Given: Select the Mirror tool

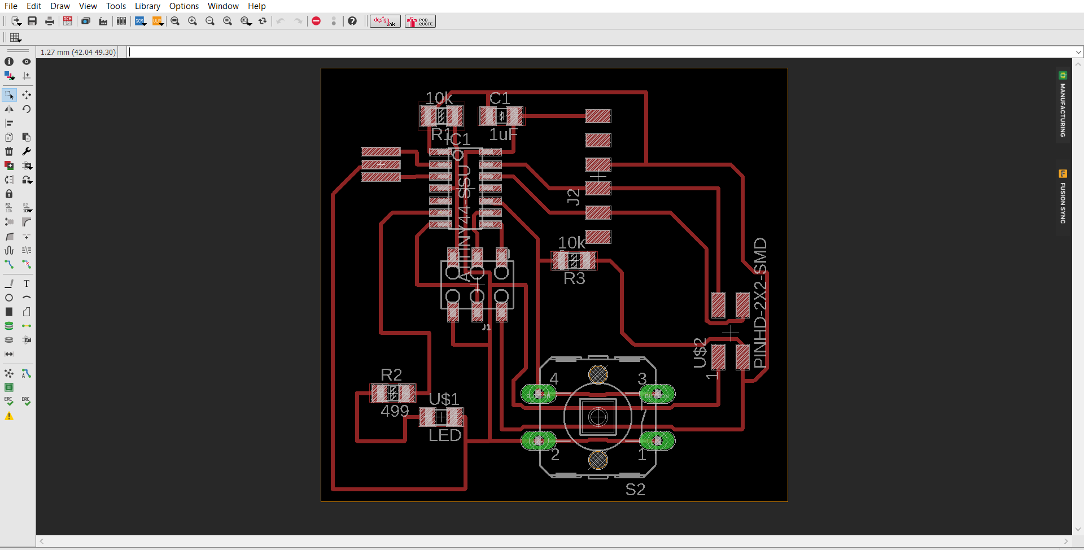Looking at the screenshot, I should coord(9,109).
